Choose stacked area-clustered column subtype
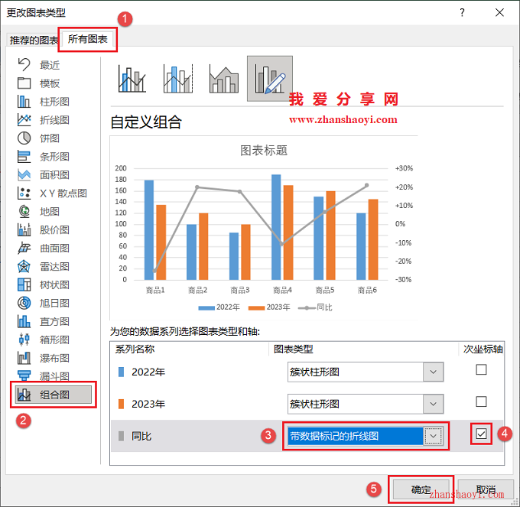 click(224, 79)
